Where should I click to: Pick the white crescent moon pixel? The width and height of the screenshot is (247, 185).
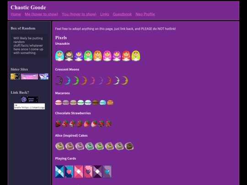(x=116, y=80)
